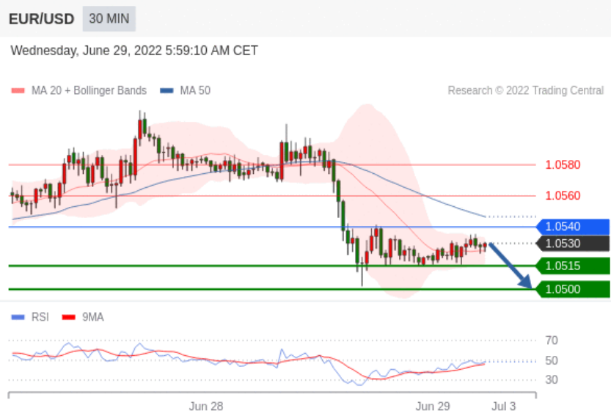Click the black 1.0530 current price tag
This screenshot has width=611, height=419.
tap(573, 244)
